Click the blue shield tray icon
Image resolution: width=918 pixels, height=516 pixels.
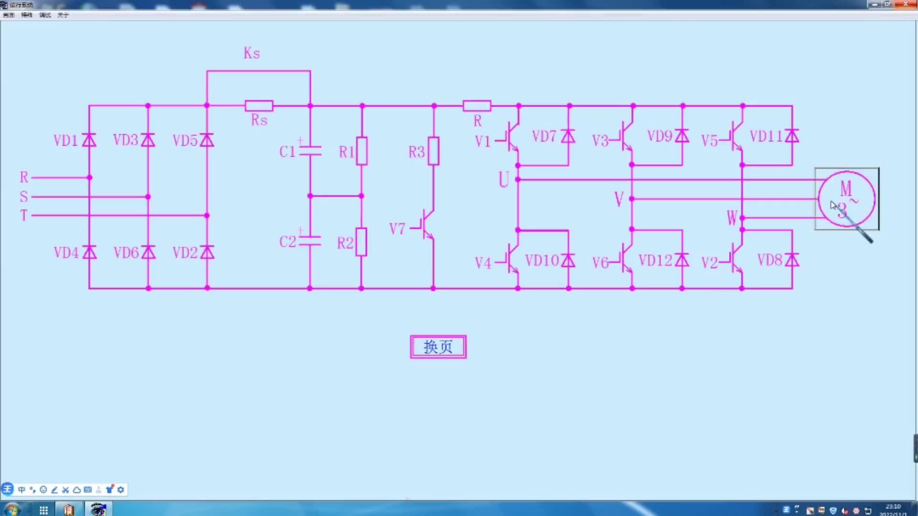(x=833, y=511)
